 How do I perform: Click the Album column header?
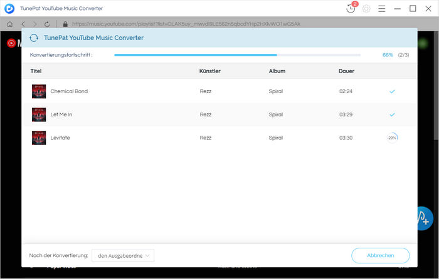click(277, 71)
